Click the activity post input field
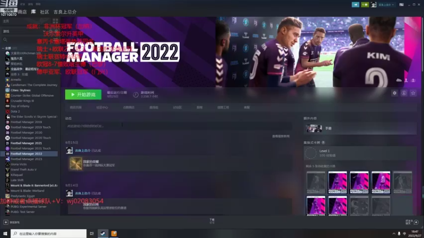Image resolution: width=424 pixels, height=238 pixels. tap(179, 126)
